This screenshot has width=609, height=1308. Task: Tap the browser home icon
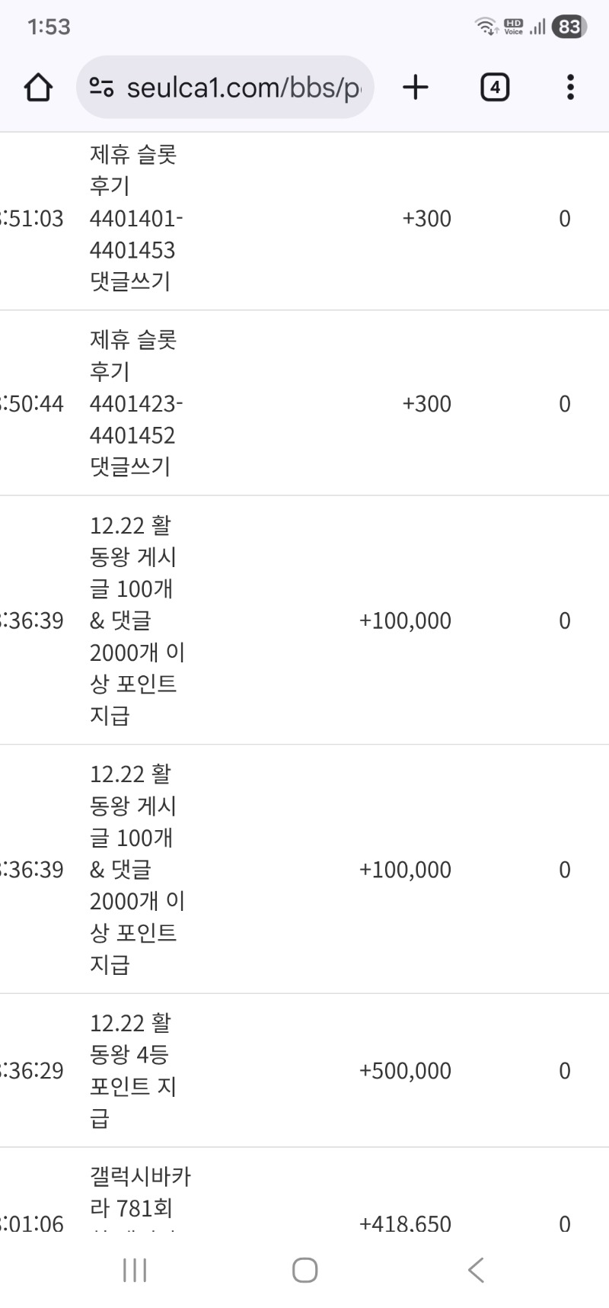click(x=38, y=88)
